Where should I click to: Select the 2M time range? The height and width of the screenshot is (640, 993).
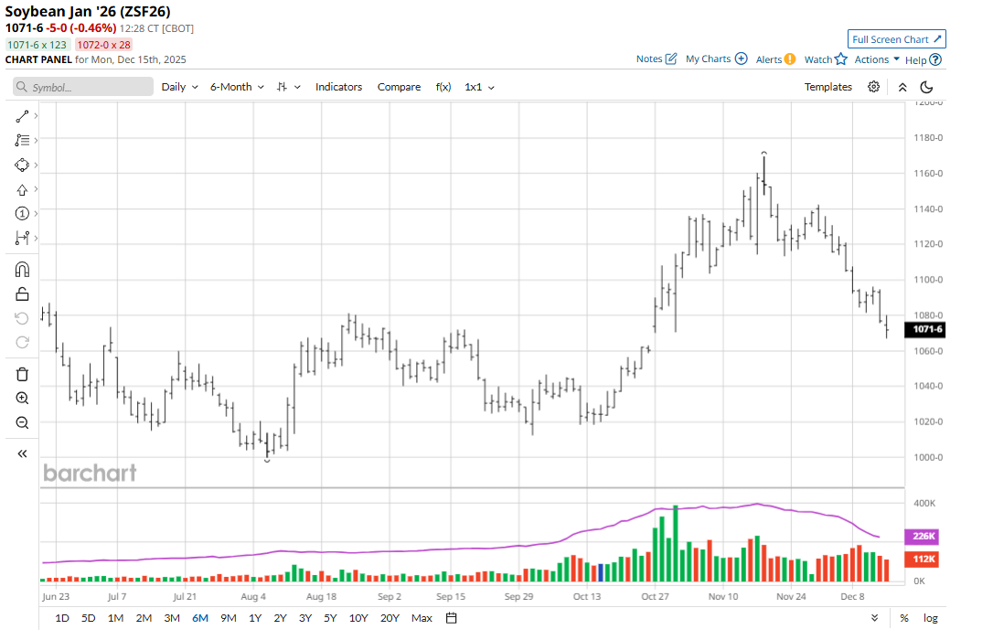coord(144,618)
